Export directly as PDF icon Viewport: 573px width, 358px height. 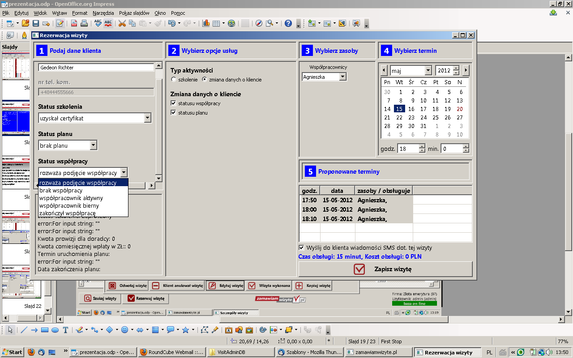(74, 23)
